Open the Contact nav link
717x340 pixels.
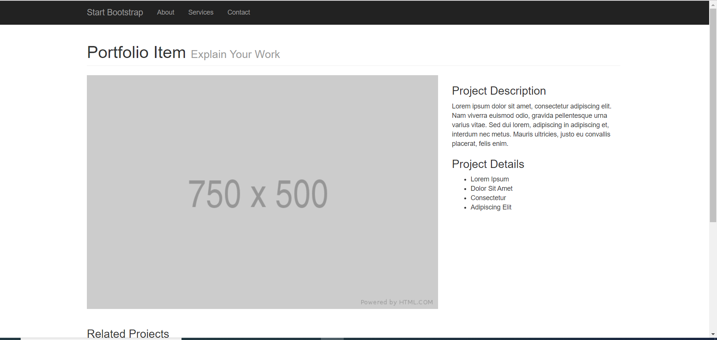click(x=239, y=12)
